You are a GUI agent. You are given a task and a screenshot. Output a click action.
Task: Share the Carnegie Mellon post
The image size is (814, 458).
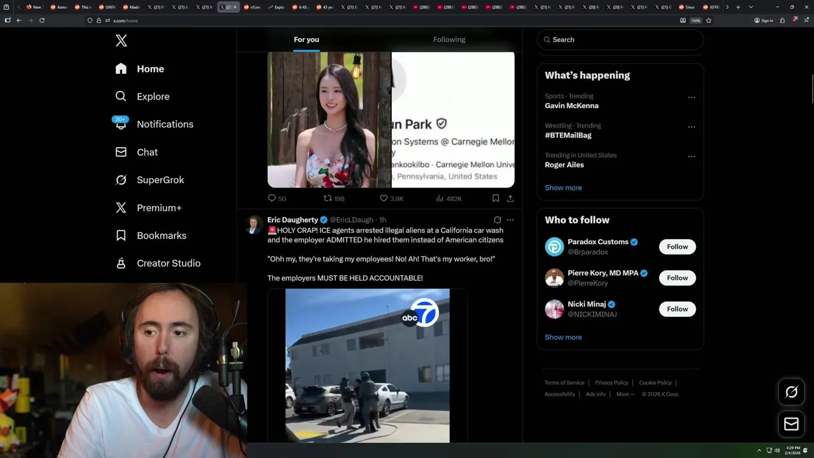point(510,198)
